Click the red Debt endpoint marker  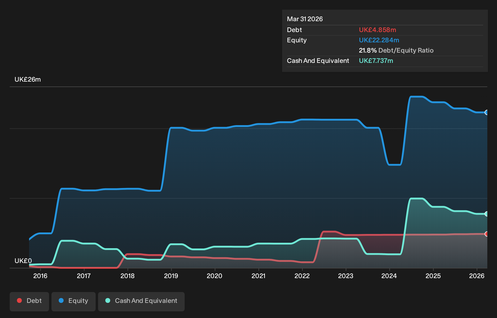[487, 234]
